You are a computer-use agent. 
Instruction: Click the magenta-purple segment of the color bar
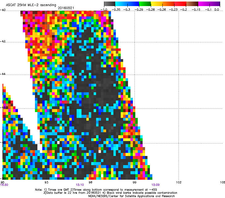[209, 4]
